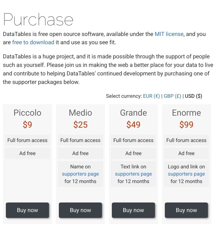Click 'Full forum access' in Piccolo card
The height and width of the screenshot is (231, 217).
(27, 140)
